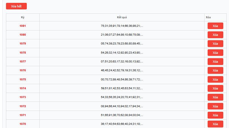This screenshot has height=128, width=229.
Task: Remove period 1078 using its Xóa button
Action: pyautogui.click(x=215, y=53)
